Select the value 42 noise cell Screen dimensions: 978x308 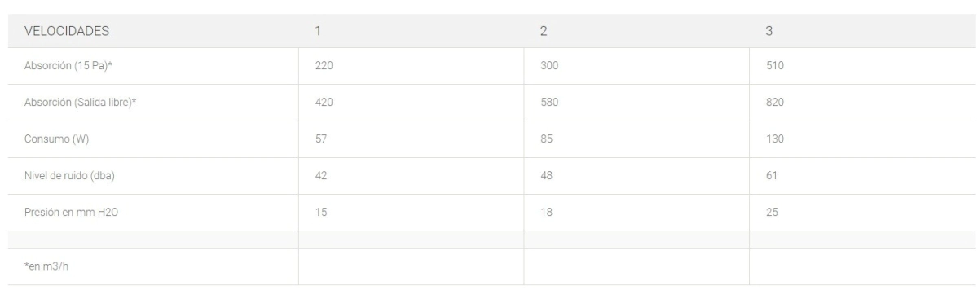coord(411,176)
